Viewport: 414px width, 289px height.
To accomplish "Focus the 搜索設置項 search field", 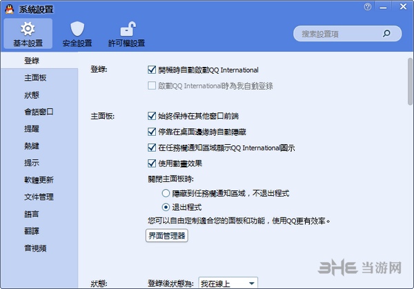I will point(347,34).
